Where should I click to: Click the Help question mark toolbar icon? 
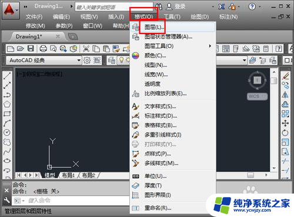coord(279,49)
